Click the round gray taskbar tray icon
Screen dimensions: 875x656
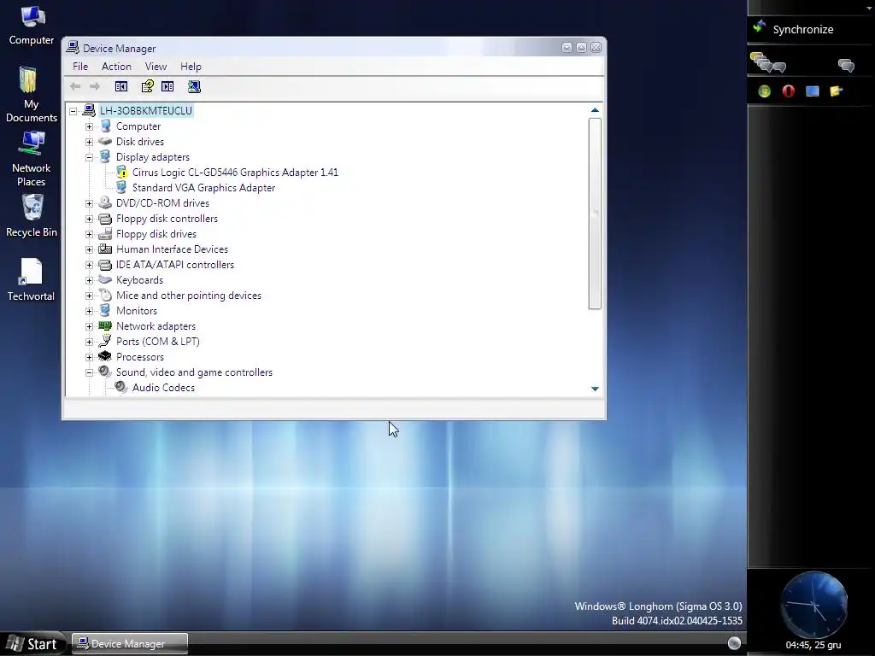coord(734,643)
